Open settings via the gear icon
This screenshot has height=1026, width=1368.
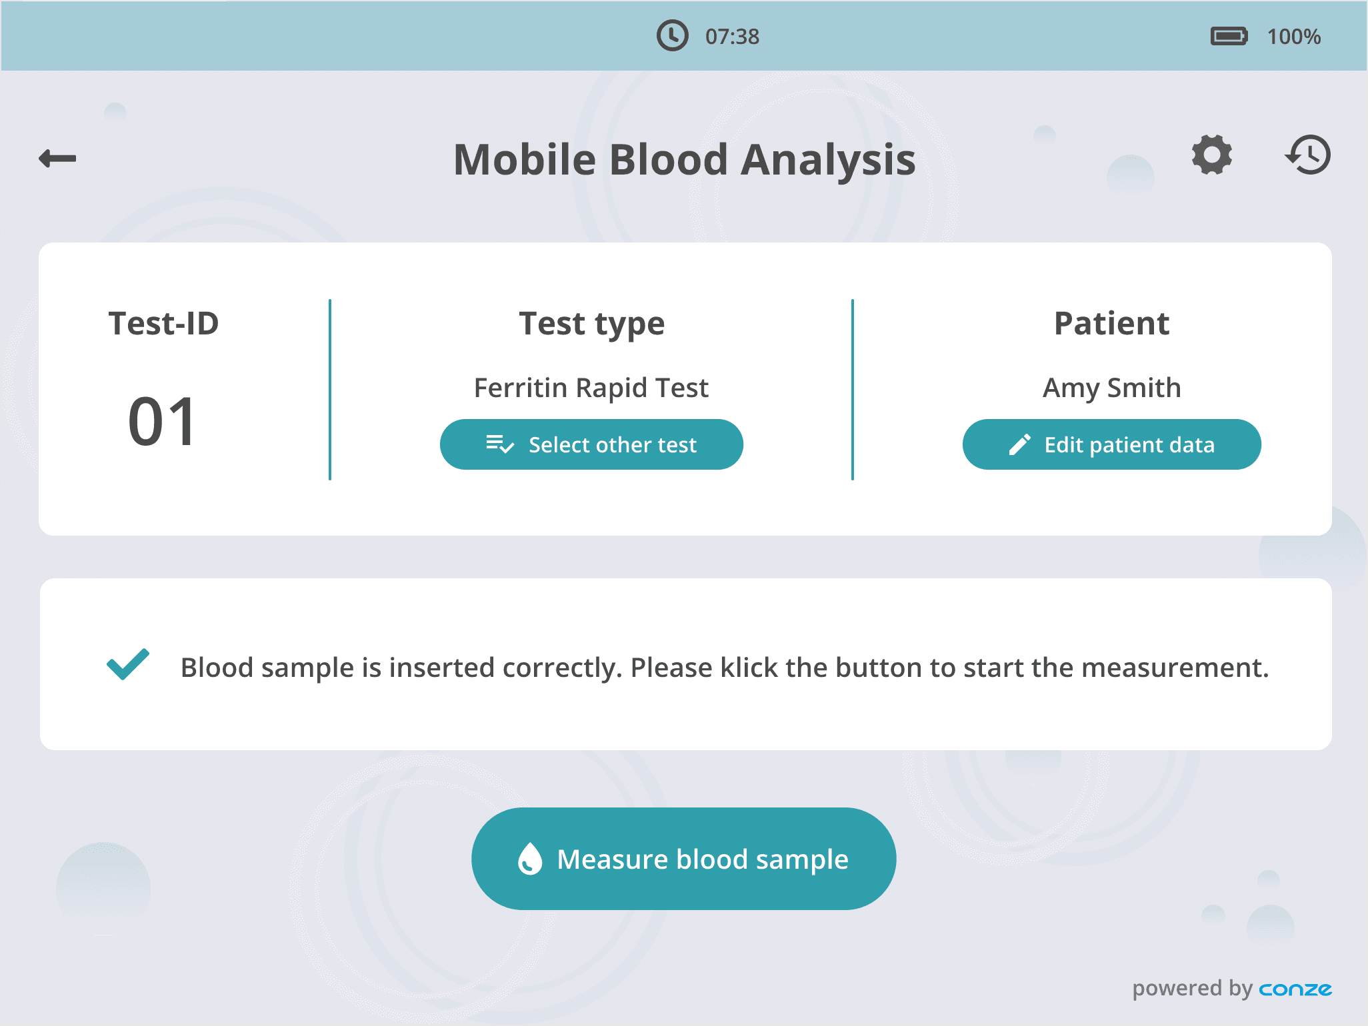point(1211,155)
